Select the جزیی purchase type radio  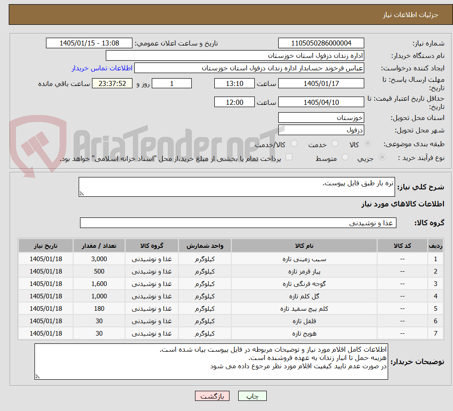(382, 157)
